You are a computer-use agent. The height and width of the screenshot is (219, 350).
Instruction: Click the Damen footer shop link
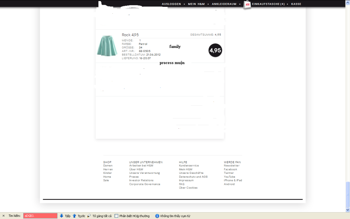coord(108,166)
